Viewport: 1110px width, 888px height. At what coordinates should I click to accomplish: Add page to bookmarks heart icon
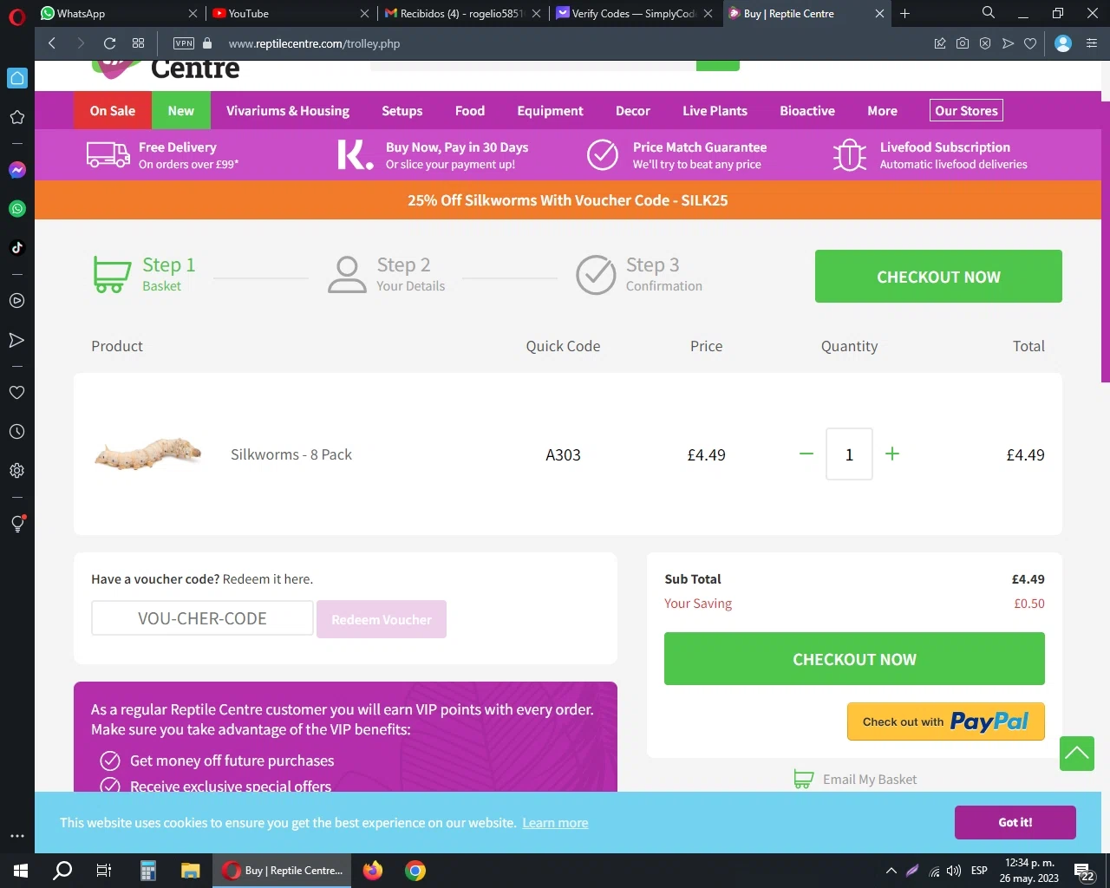[1030, 43]
